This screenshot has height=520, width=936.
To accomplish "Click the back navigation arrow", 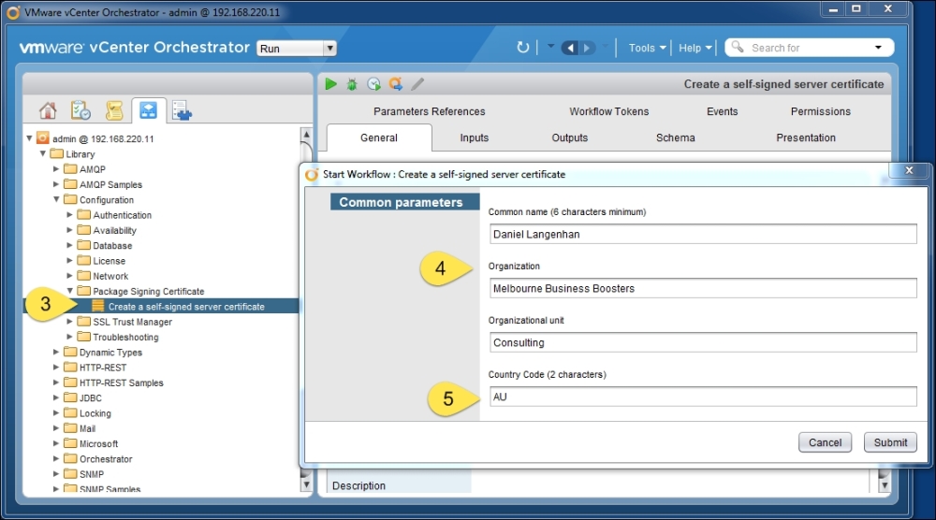I will pyautogui.click(x=570, y=48).
